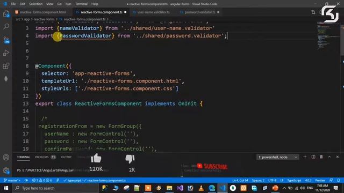Click line number 16 in the gutter
Viewport: 344px width, 193px height.
26,127
